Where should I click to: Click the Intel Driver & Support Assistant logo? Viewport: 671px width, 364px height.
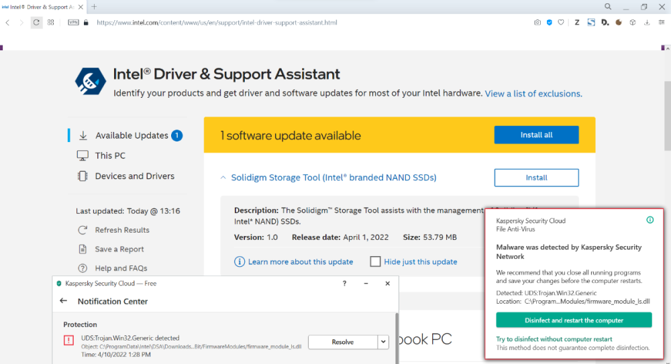pyautogui.click(x=91, y=81)
